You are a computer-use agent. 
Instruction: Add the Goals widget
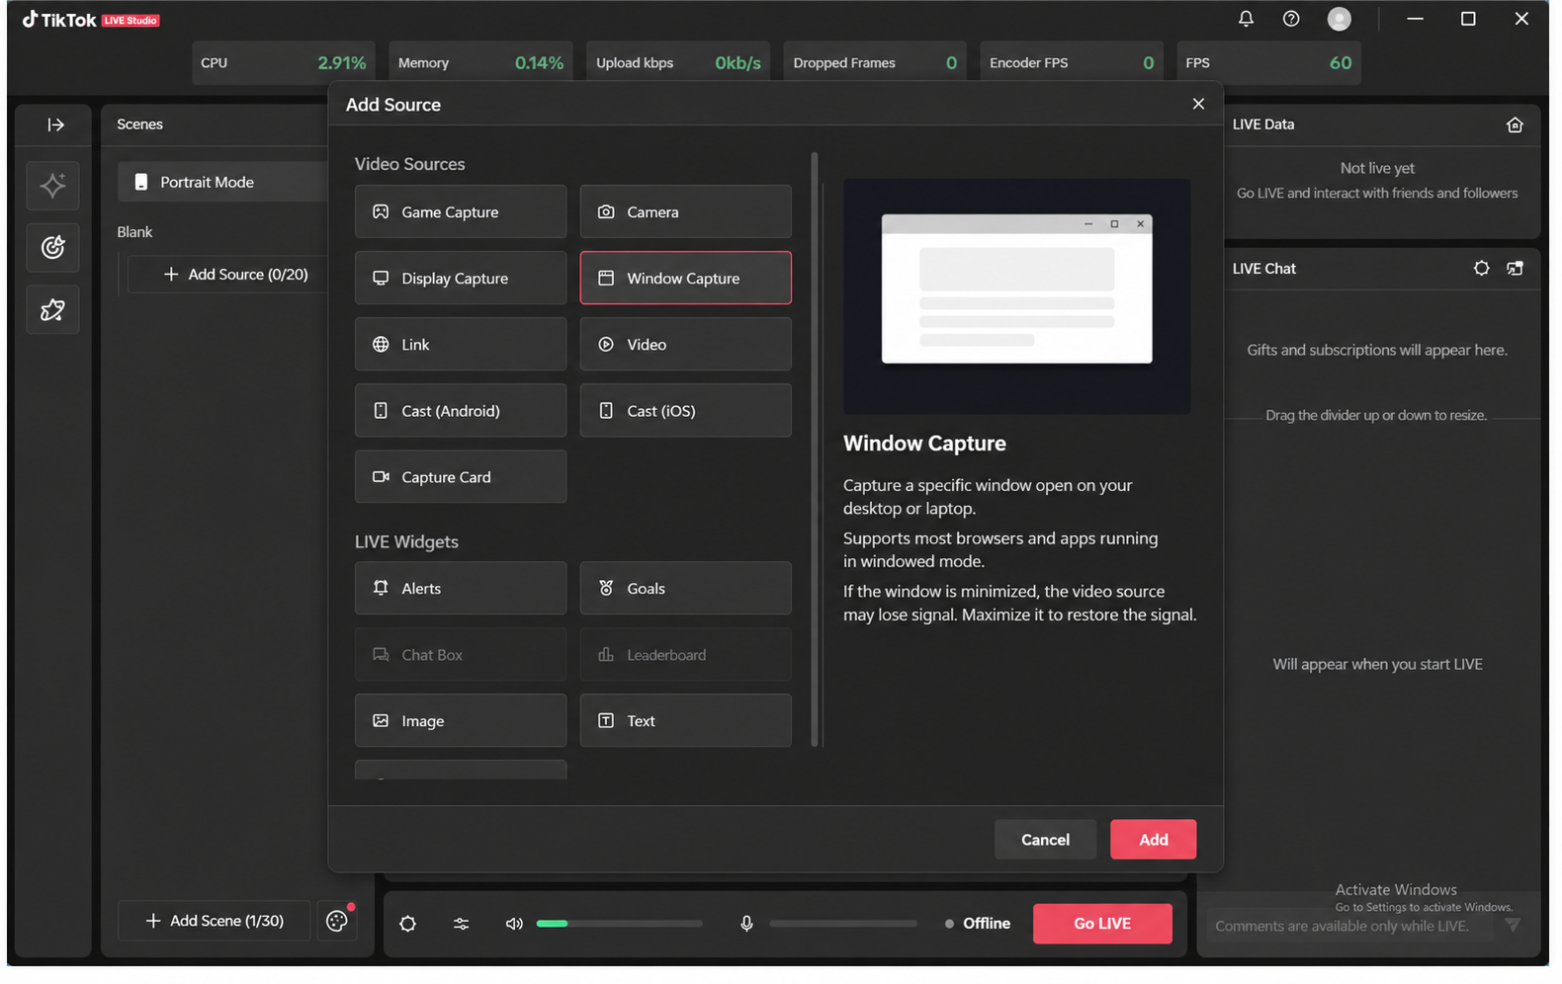[685, 588]
